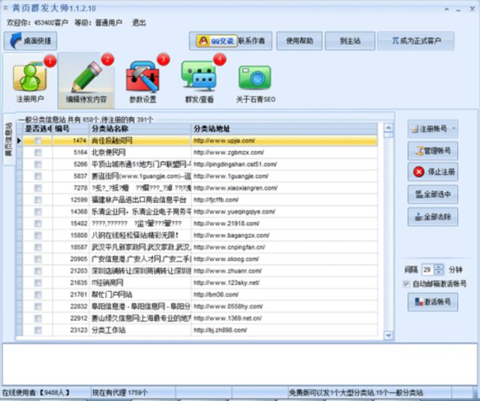Switch to the 黄页信息站 side tab
Screen dimensions: 480x401
coord(9,139)
